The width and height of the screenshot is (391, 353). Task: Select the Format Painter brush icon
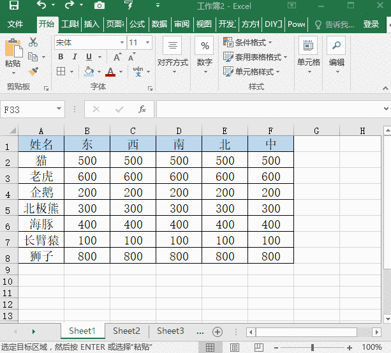[x=33, y=71]
